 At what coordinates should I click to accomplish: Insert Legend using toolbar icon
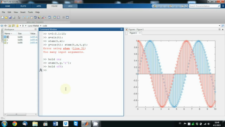[58, 17]
